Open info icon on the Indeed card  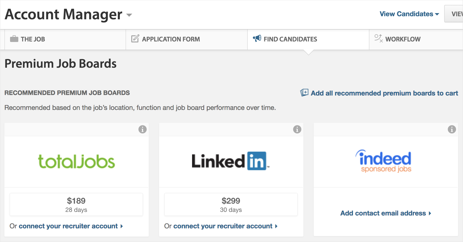452,129
